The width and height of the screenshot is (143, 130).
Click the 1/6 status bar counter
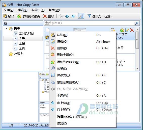coord(11,125)
